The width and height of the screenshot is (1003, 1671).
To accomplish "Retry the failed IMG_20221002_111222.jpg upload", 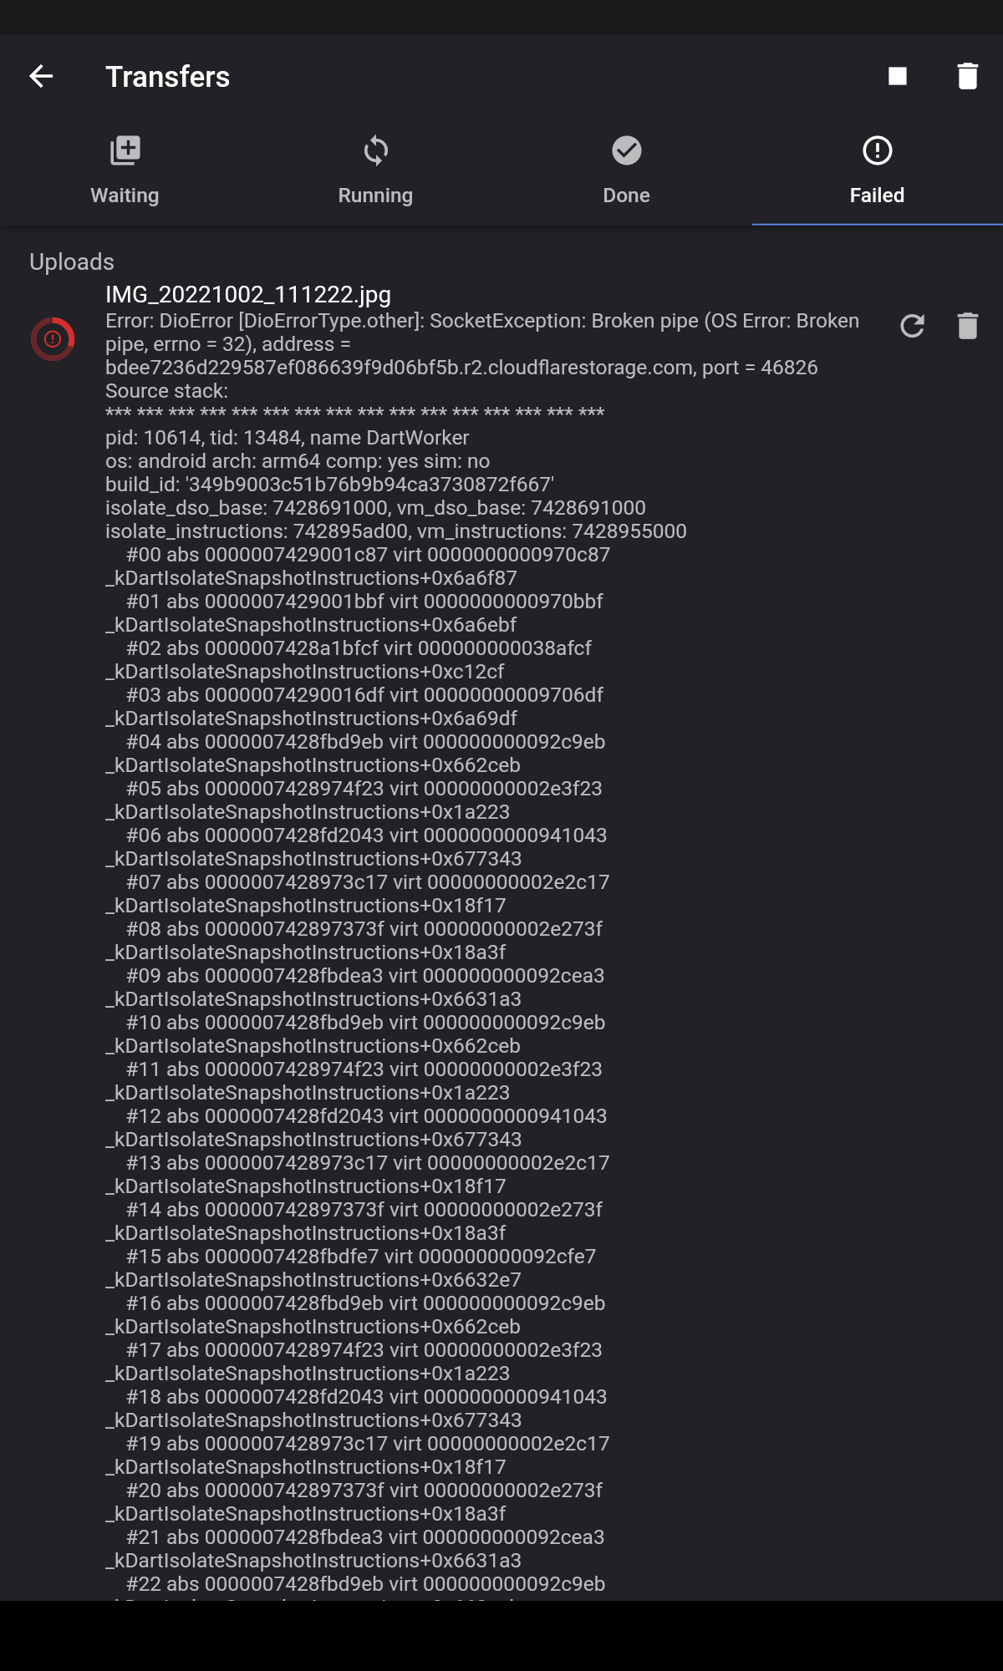I will (912, 326).
